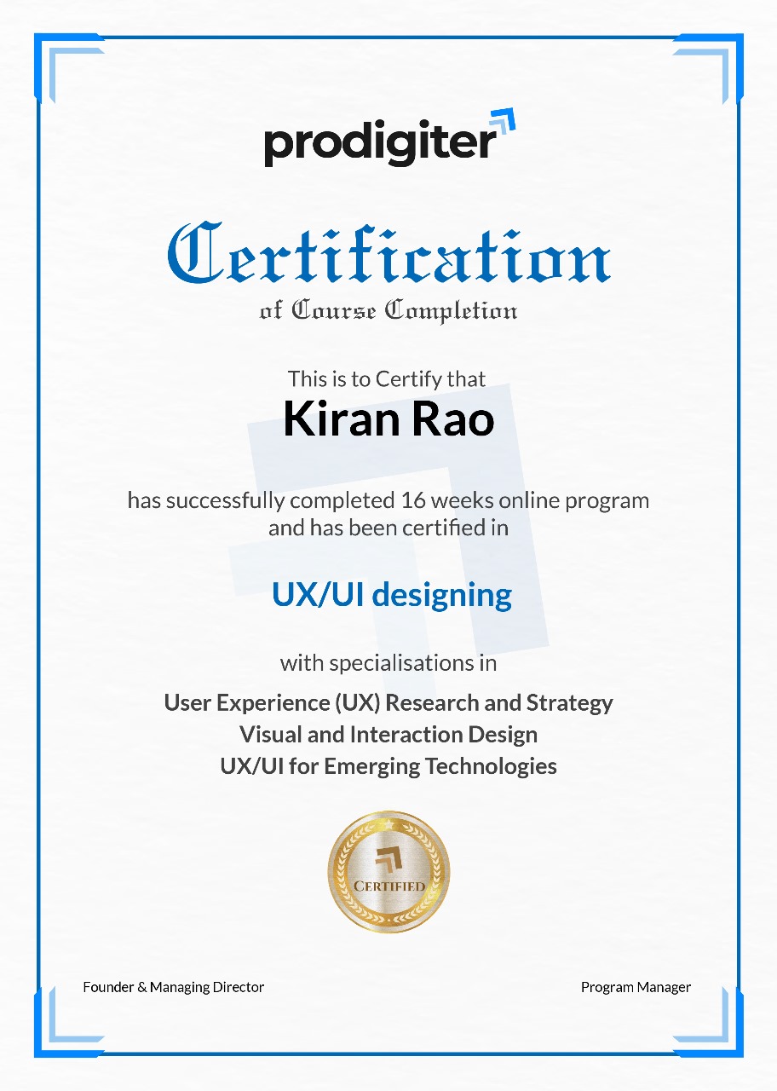Click 'and has been certified in' text

[388, 528]
